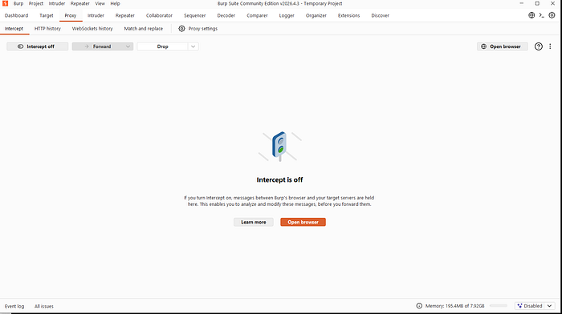This screenshot has height=314, width=562.
Task: Open the Disabled status dropdown chevron
Action: (x=549, y=306)
